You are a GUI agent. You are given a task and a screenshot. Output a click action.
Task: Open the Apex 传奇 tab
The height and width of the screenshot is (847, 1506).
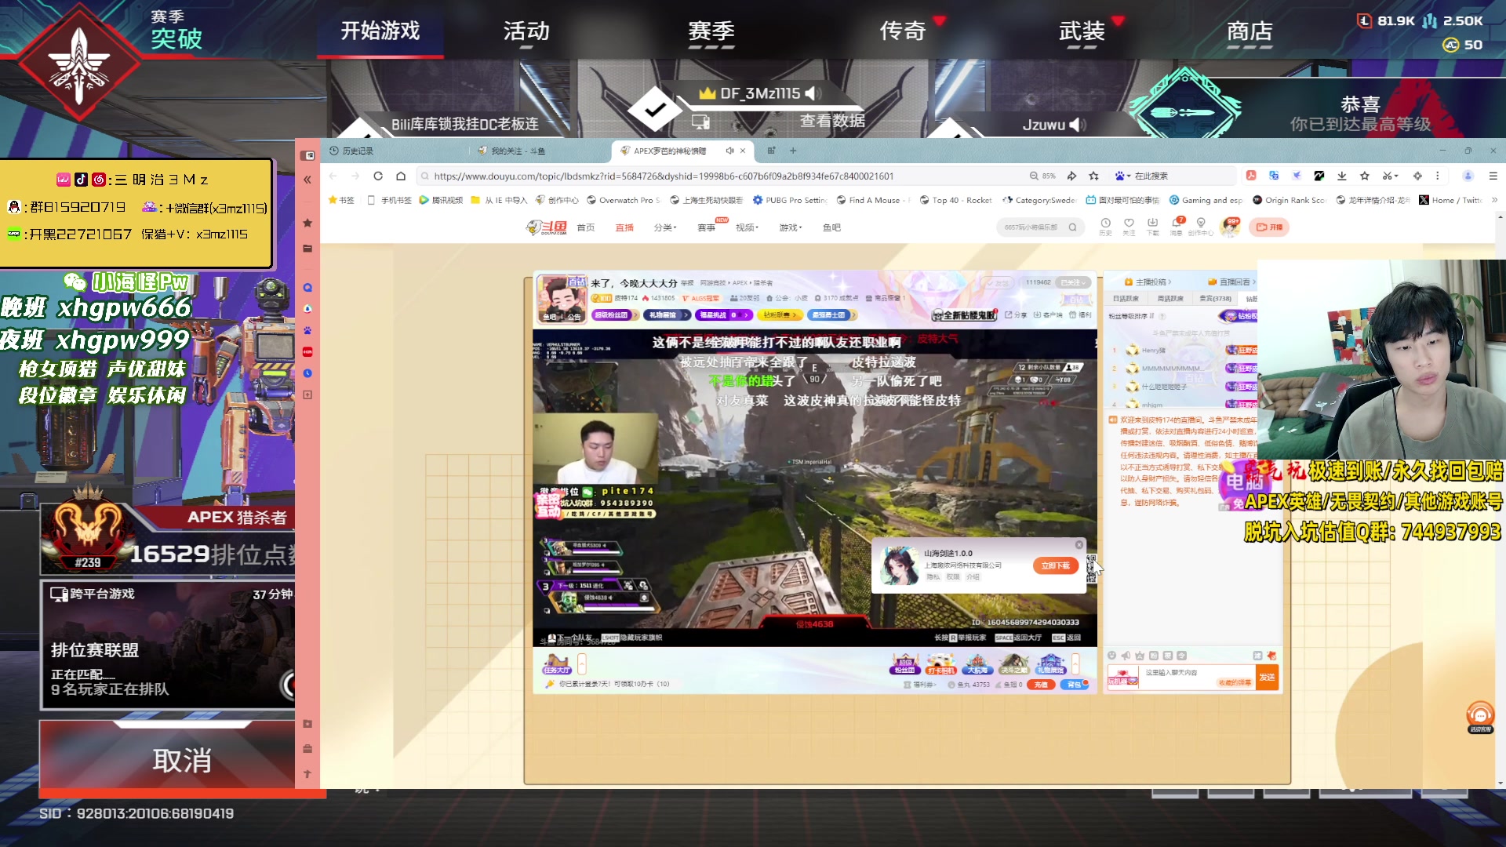[903, 31]
